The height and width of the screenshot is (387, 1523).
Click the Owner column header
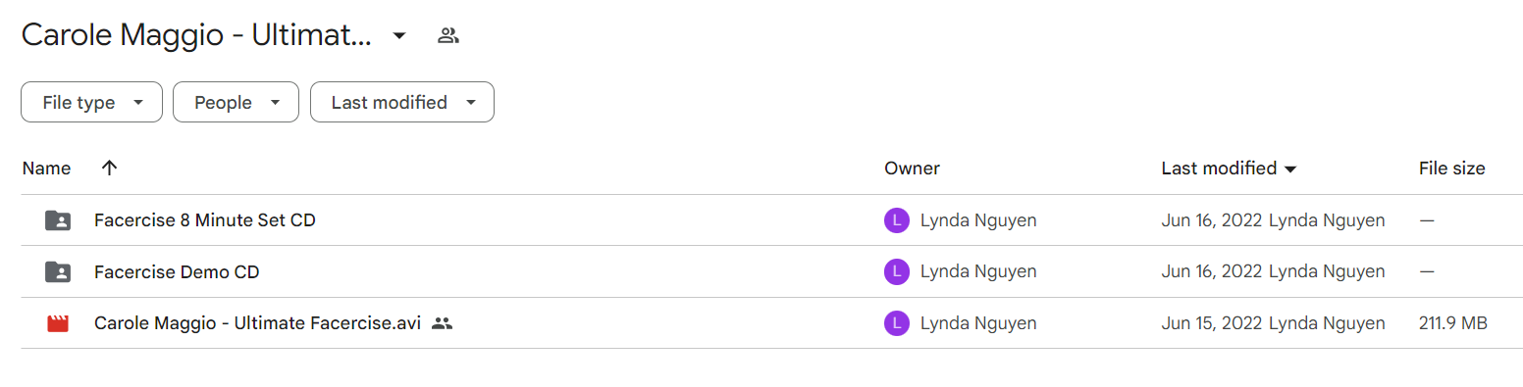pyautogui.click(x=912, y=169)
